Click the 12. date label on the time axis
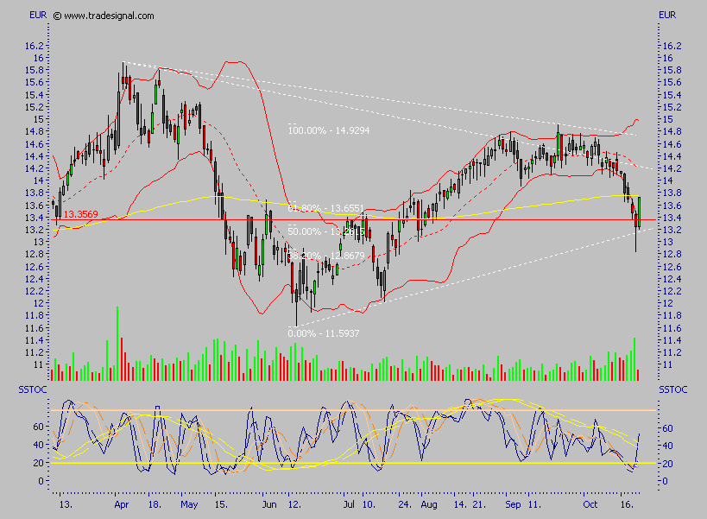The height and width of the screenshot is (519, 707). click(294, 504)
